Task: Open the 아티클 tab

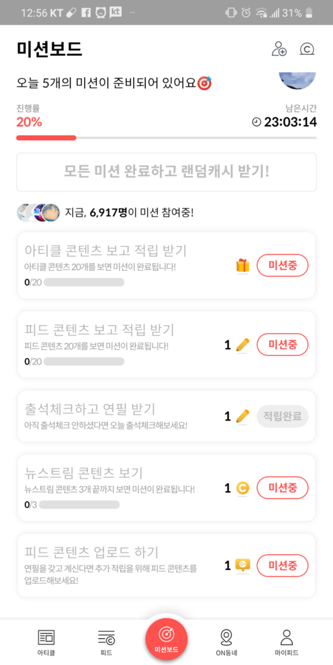Action: (x=46, y=642)
